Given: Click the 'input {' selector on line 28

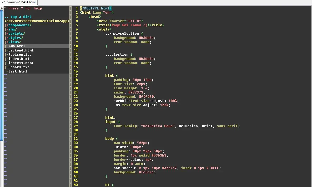Looking at the screenshot, I should (113, 122).
